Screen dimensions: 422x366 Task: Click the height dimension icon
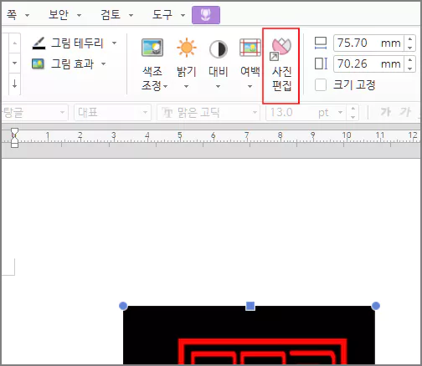tap(321, 64)
